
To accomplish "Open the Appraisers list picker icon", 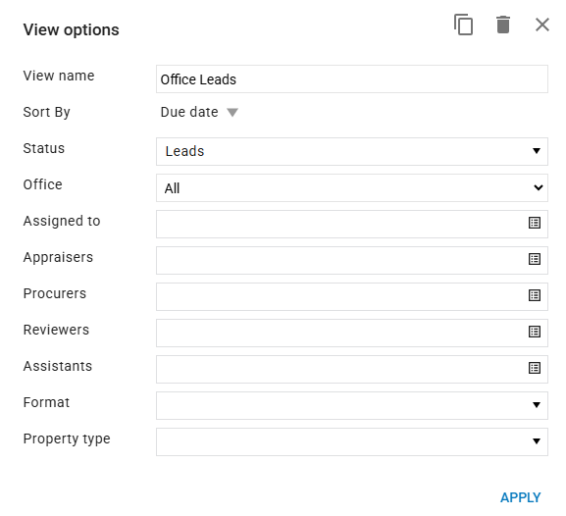I will pyautogui.click(x=535, y=259).
